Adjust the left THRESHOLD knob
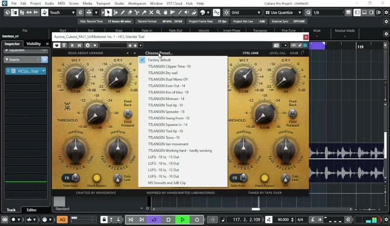 tap(96, 114)
